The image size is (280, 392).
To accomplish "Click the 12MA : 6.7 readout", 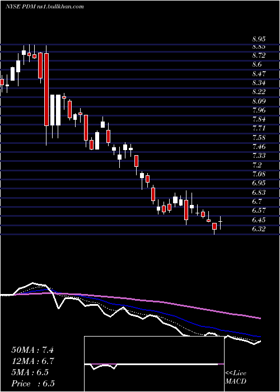I will tap(33, 361).
